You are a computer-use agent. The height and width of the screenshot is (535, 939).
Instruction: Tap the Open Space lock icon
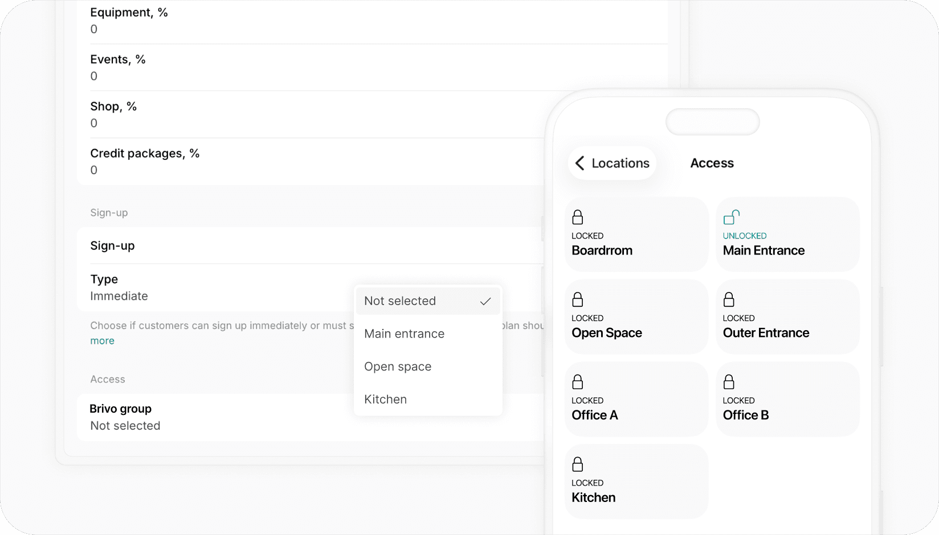tap(577, 299)
